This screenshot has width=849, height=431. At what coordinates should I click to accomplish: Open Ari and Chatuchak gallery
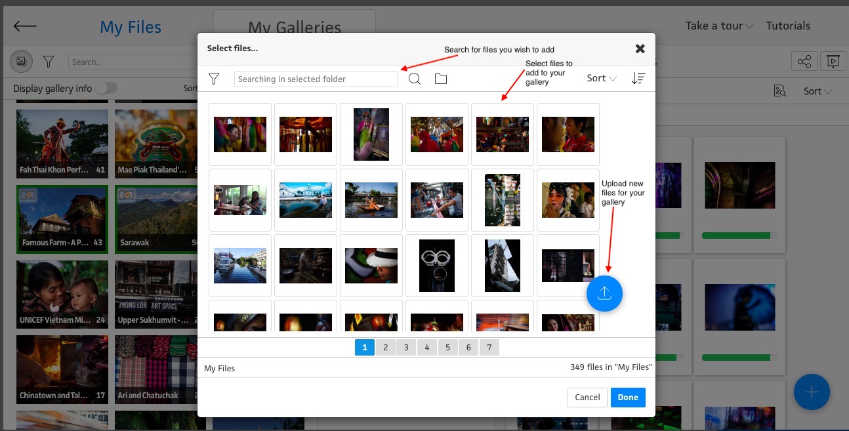click(157, 369)
